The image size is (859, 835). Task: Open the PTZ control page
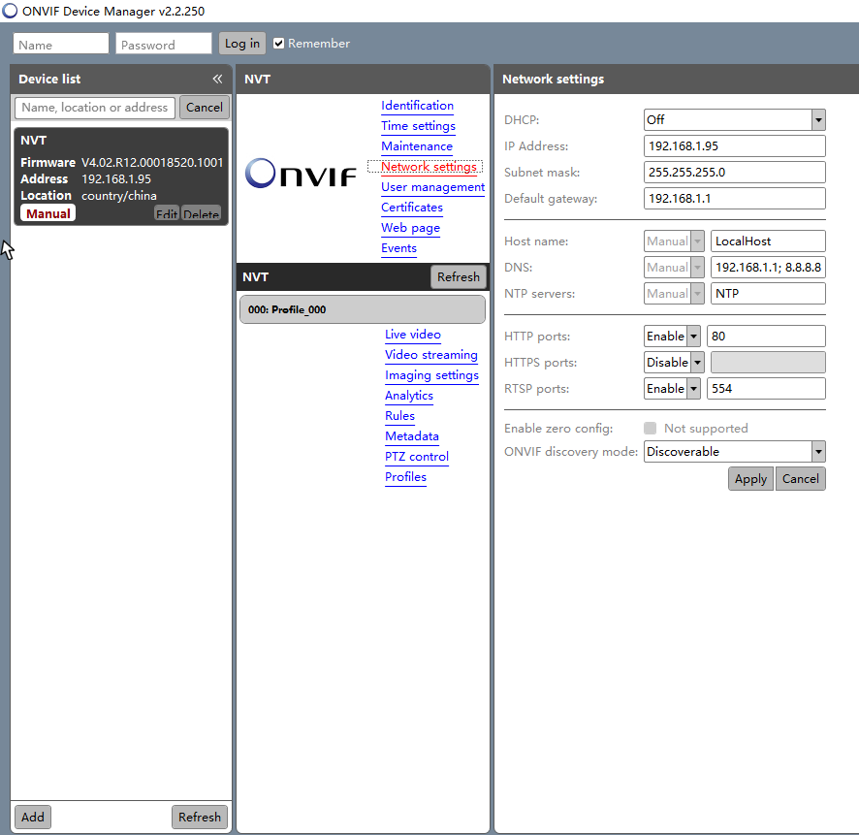coord(417,457)
